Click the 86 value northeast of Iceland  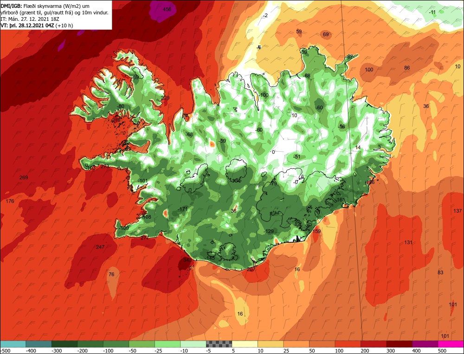(x=407, y=68)
